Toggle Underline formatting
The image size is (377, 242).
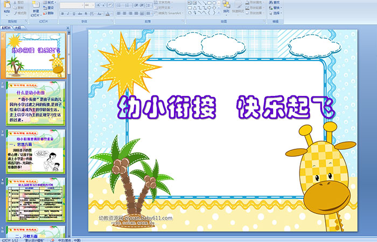[x=74, y=13]
